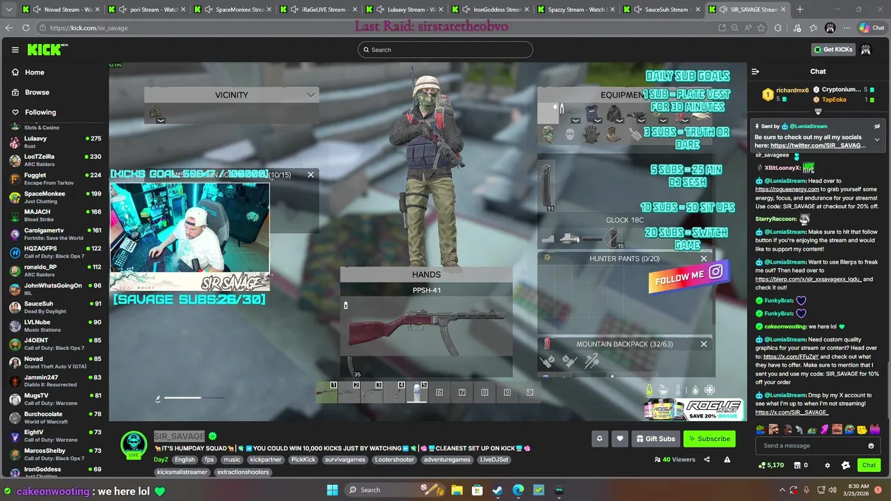Switch to SauceSuh Stream browser tab

[x=663, y=9]
